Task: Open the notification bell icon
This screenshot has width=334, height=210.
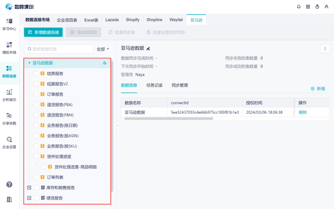Action: coord(299,6)
